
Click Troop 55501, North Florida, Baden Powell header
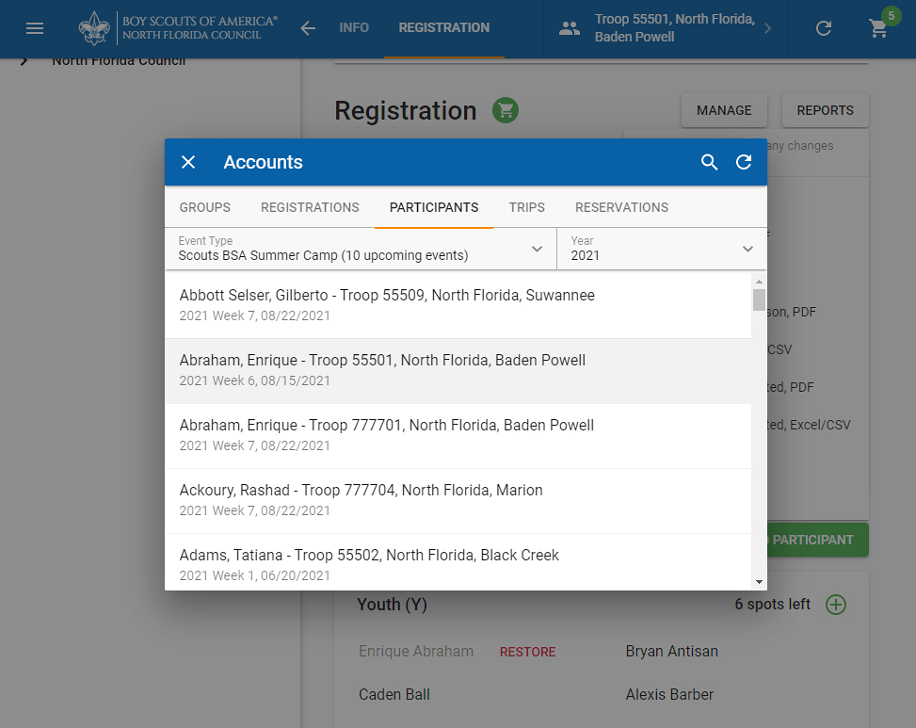pyautogui.click(x=675, y=27)
